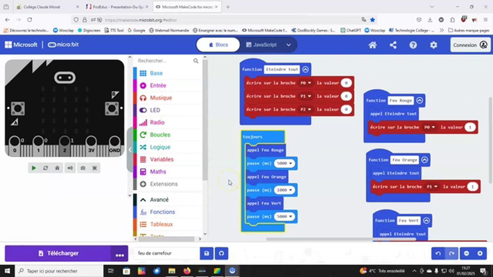Viewport: 493px width, 277px height.
Task: Edit the project name 'feu de carrefour'
Action: (166, 253)
